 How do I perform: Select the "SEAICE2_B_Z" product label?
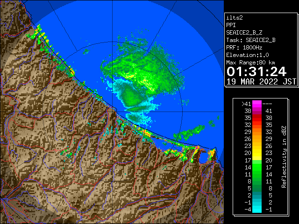coord(244,33)
